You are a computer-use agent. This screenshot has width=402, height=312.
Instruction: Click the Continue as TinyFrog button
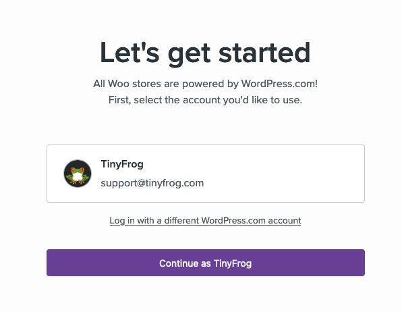pyautogui.click(x=206, y=263)
